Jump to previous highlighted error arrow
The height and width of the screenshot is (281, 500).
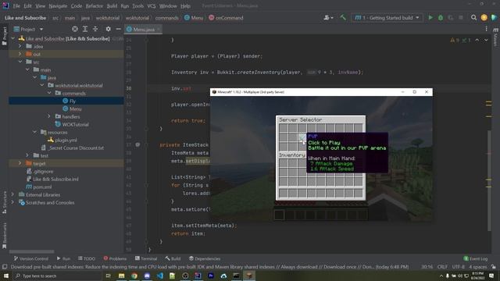tap(477, 40)
